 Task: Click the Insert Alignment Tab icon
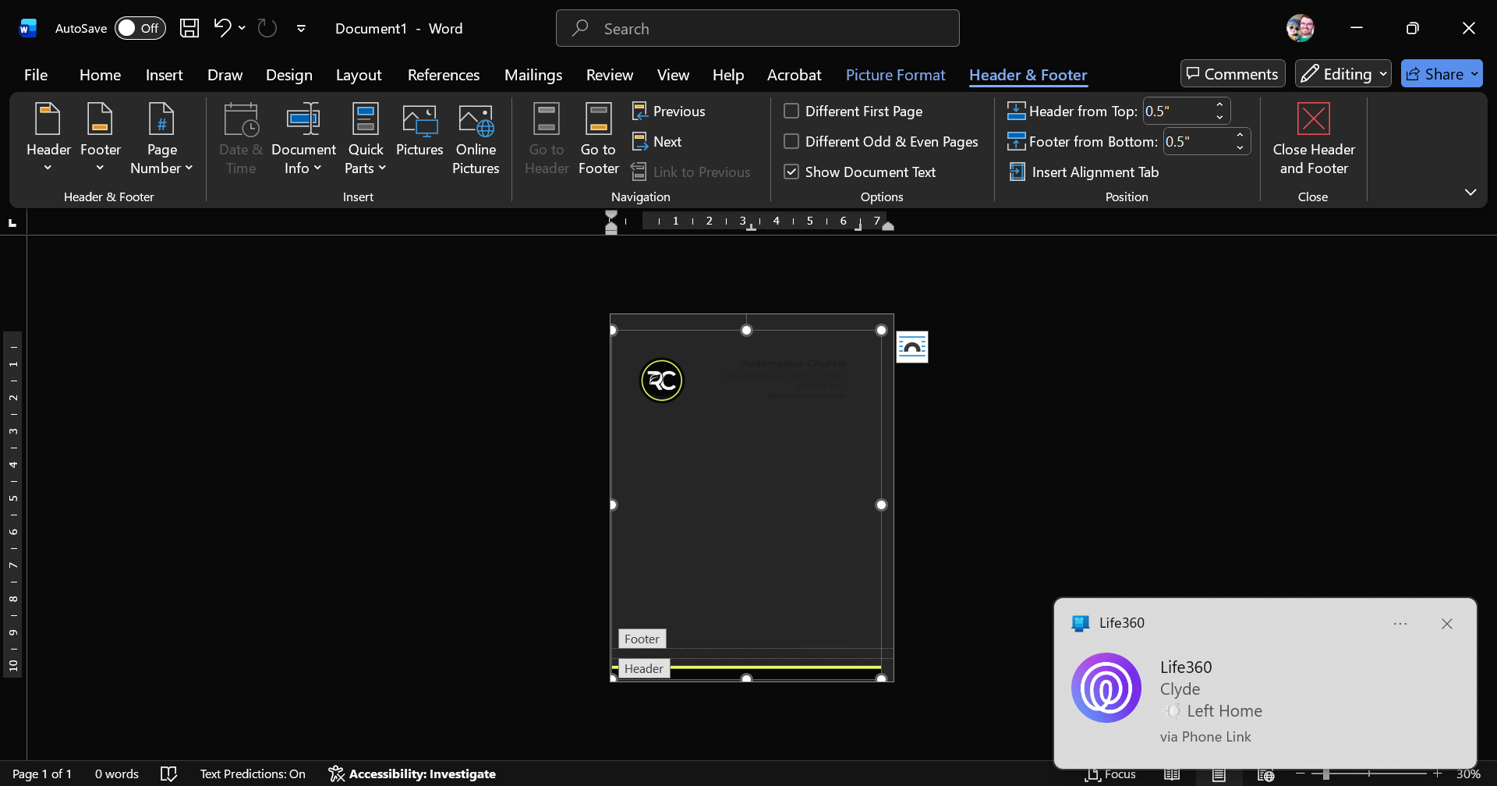tap(1017, 172)
